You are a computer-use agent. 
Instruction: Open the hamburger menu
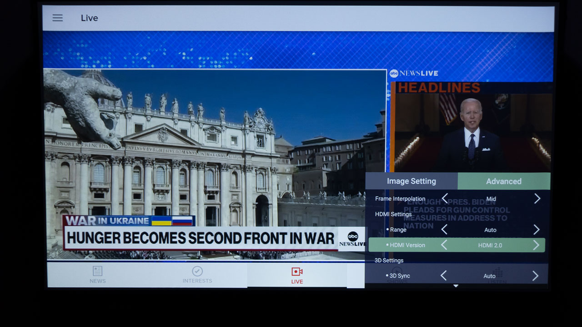(x=57, y=18)
